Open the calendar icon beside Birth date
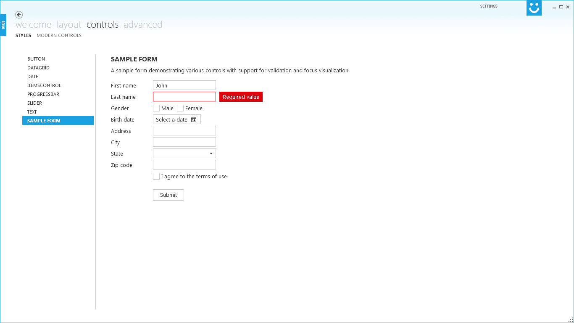The image size is (574, 323). pyautogui.click(x=194, y=119)
